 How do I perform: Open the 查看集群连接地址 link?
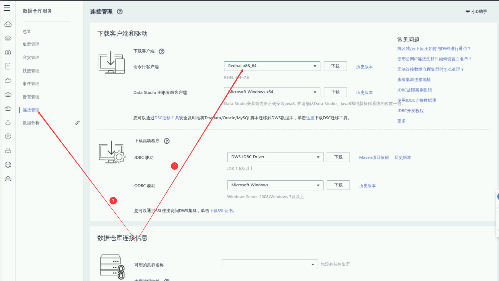coord(414,80)
